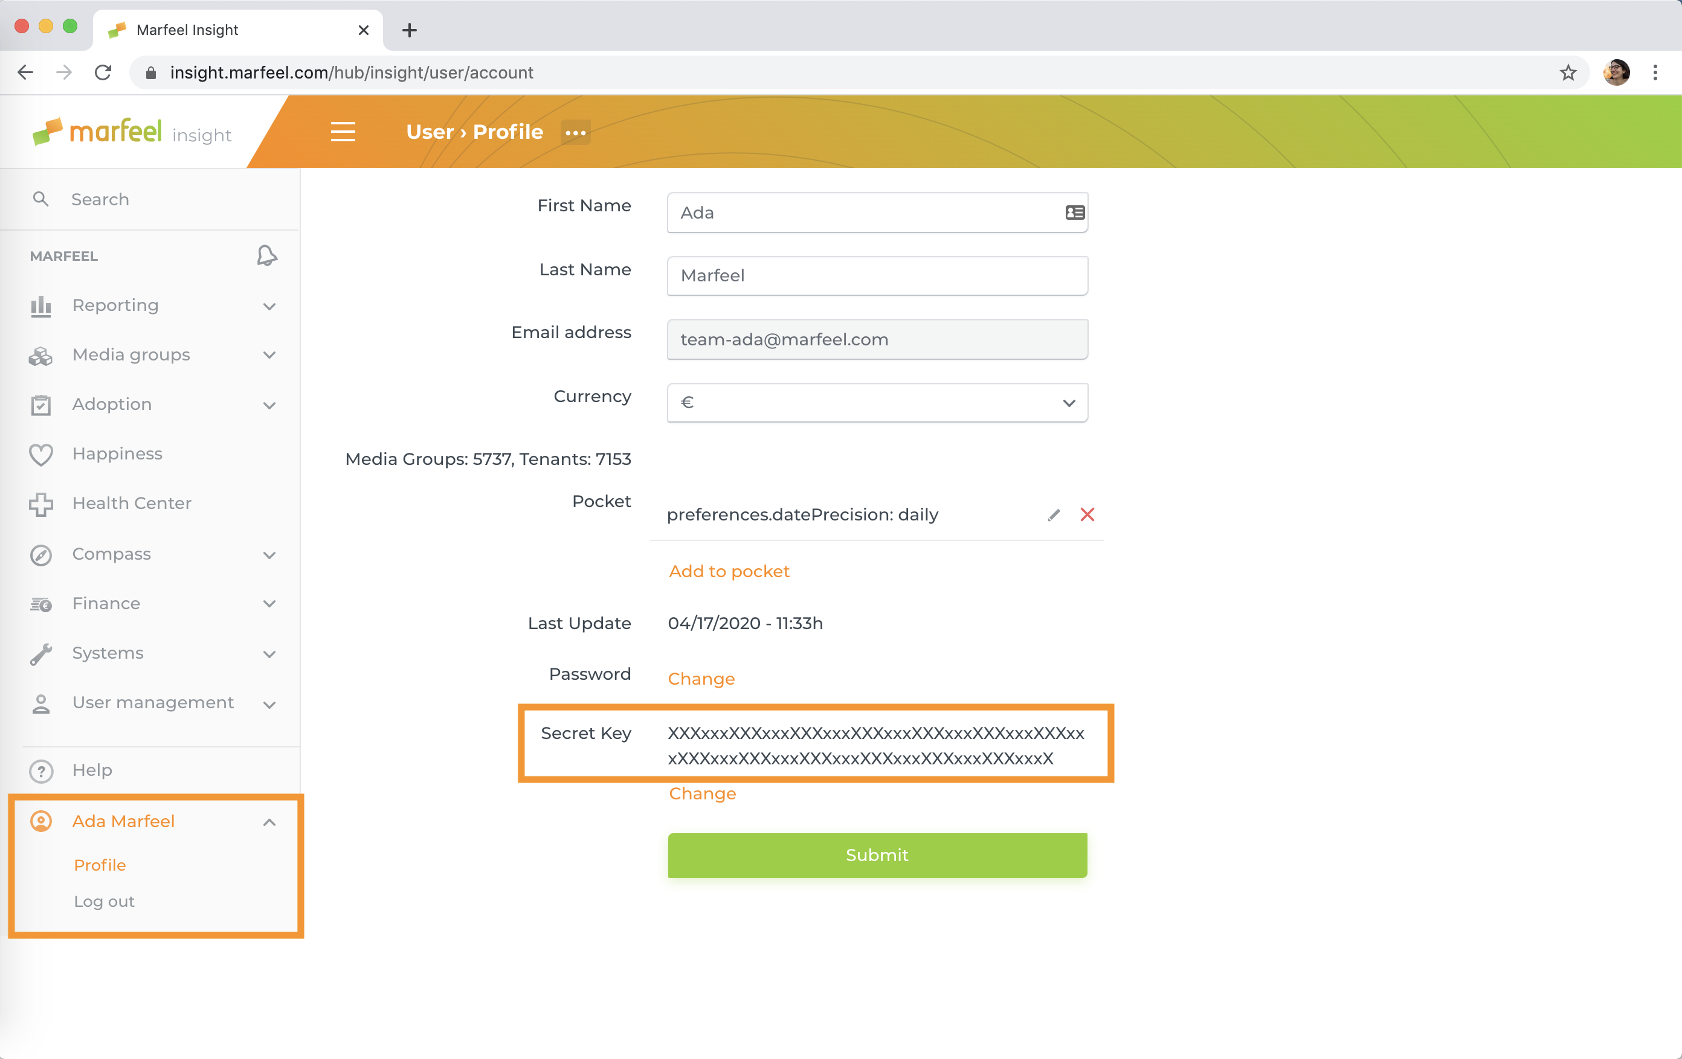Image resolution: width=1682 pixels, height=1059 pixels.
Task: Expand the User management chevron
Action: (x=269, y=705)
